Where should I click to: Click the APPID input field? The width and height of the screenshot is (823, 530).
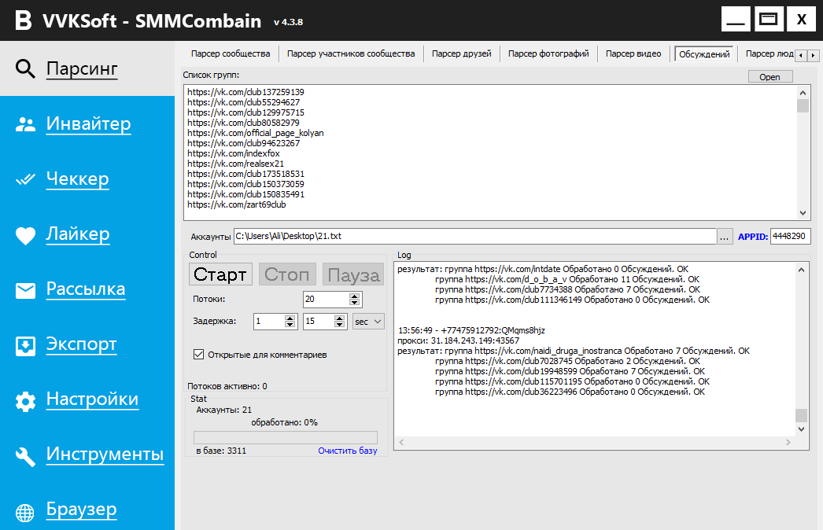789,236
